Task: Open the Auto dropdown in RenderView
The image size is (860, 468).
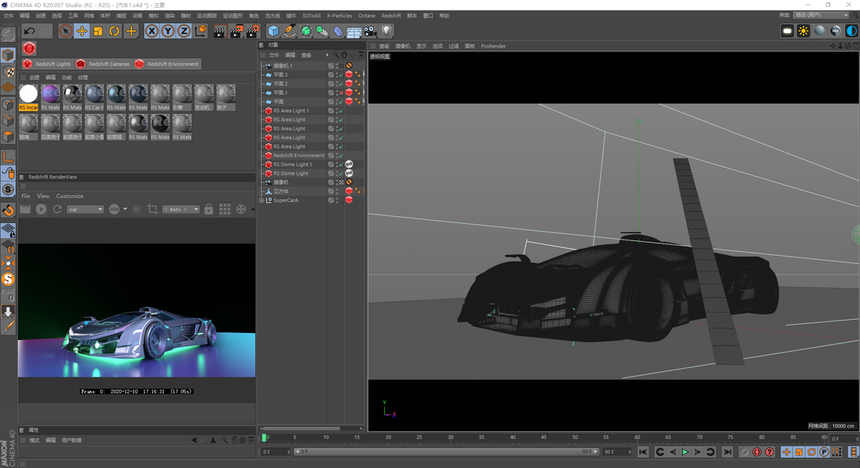Action: coord(181,209)
